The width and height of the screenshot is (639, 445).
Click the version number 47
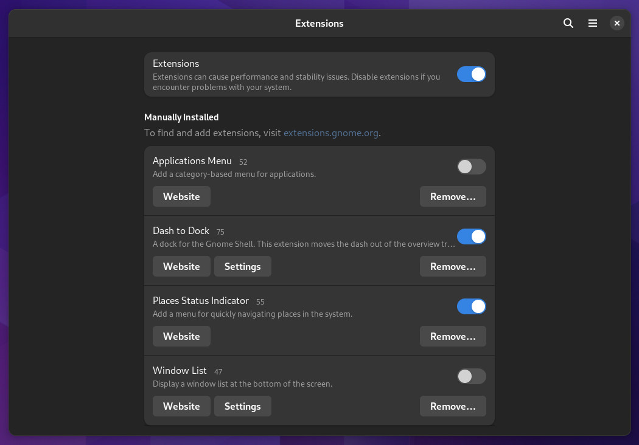click(x=218, y=371)
